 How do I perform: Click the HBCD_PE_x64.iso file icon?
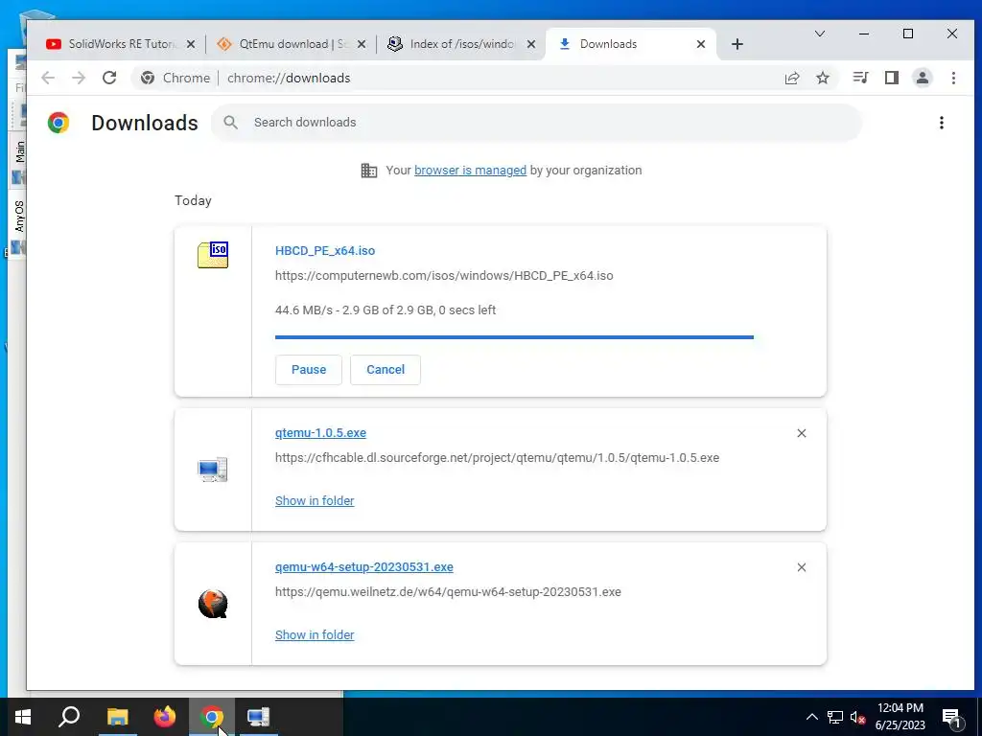tap(213, 255)
